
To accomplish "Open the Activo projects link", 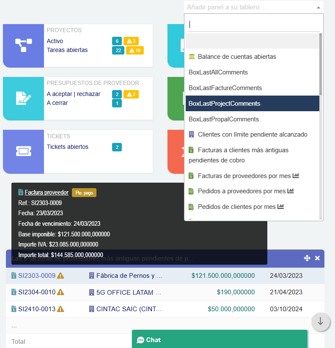I will click(55, 41).
